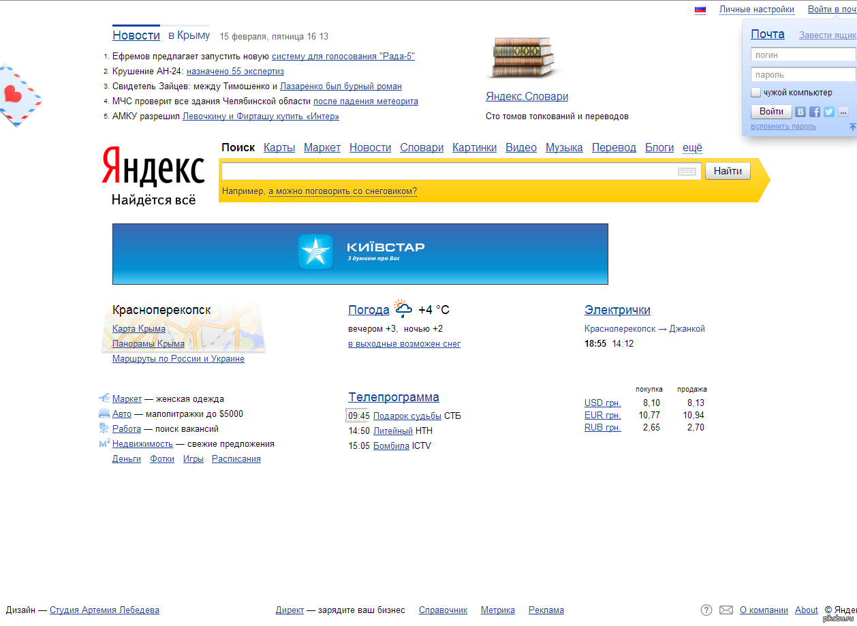Click the Завести ящик link
857x626 pixels.
(828, 35)
